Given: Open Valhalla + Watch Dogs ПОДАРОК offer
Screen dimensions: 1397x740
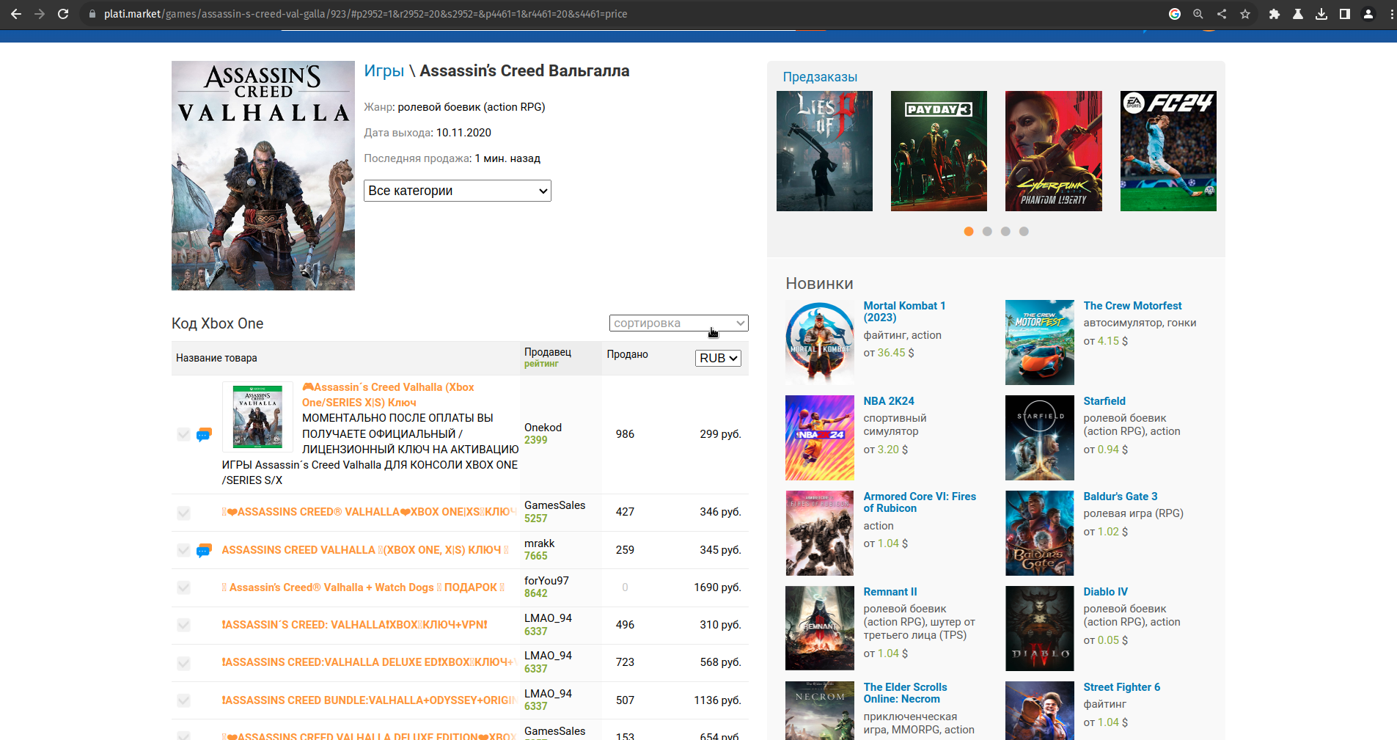Looking at the screenshot, I should coord(363,587).
